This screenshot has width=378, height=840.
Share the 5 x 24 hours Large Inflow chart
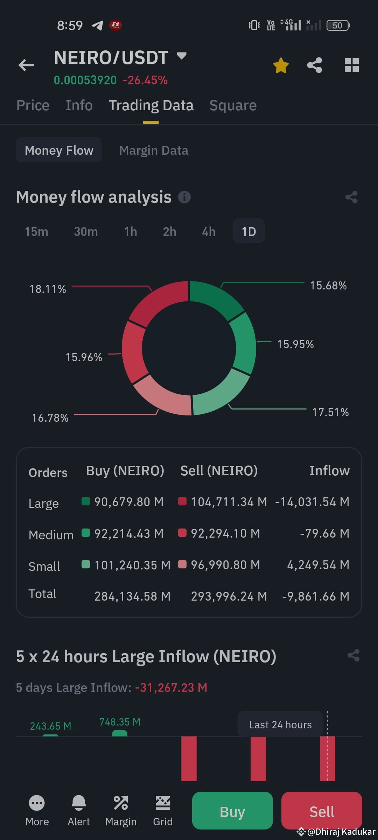pyautogui.click(x=353, y=655)
